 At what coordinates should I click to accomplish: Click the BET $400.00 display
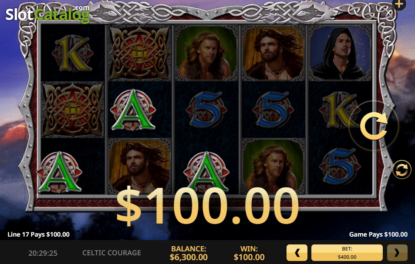pyautogui.click(x=347, y=253)
